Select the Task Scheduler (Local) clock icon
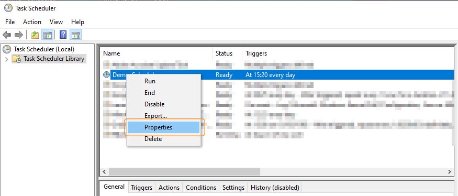This screenshot has width=458, height=196. click(7, 49)
